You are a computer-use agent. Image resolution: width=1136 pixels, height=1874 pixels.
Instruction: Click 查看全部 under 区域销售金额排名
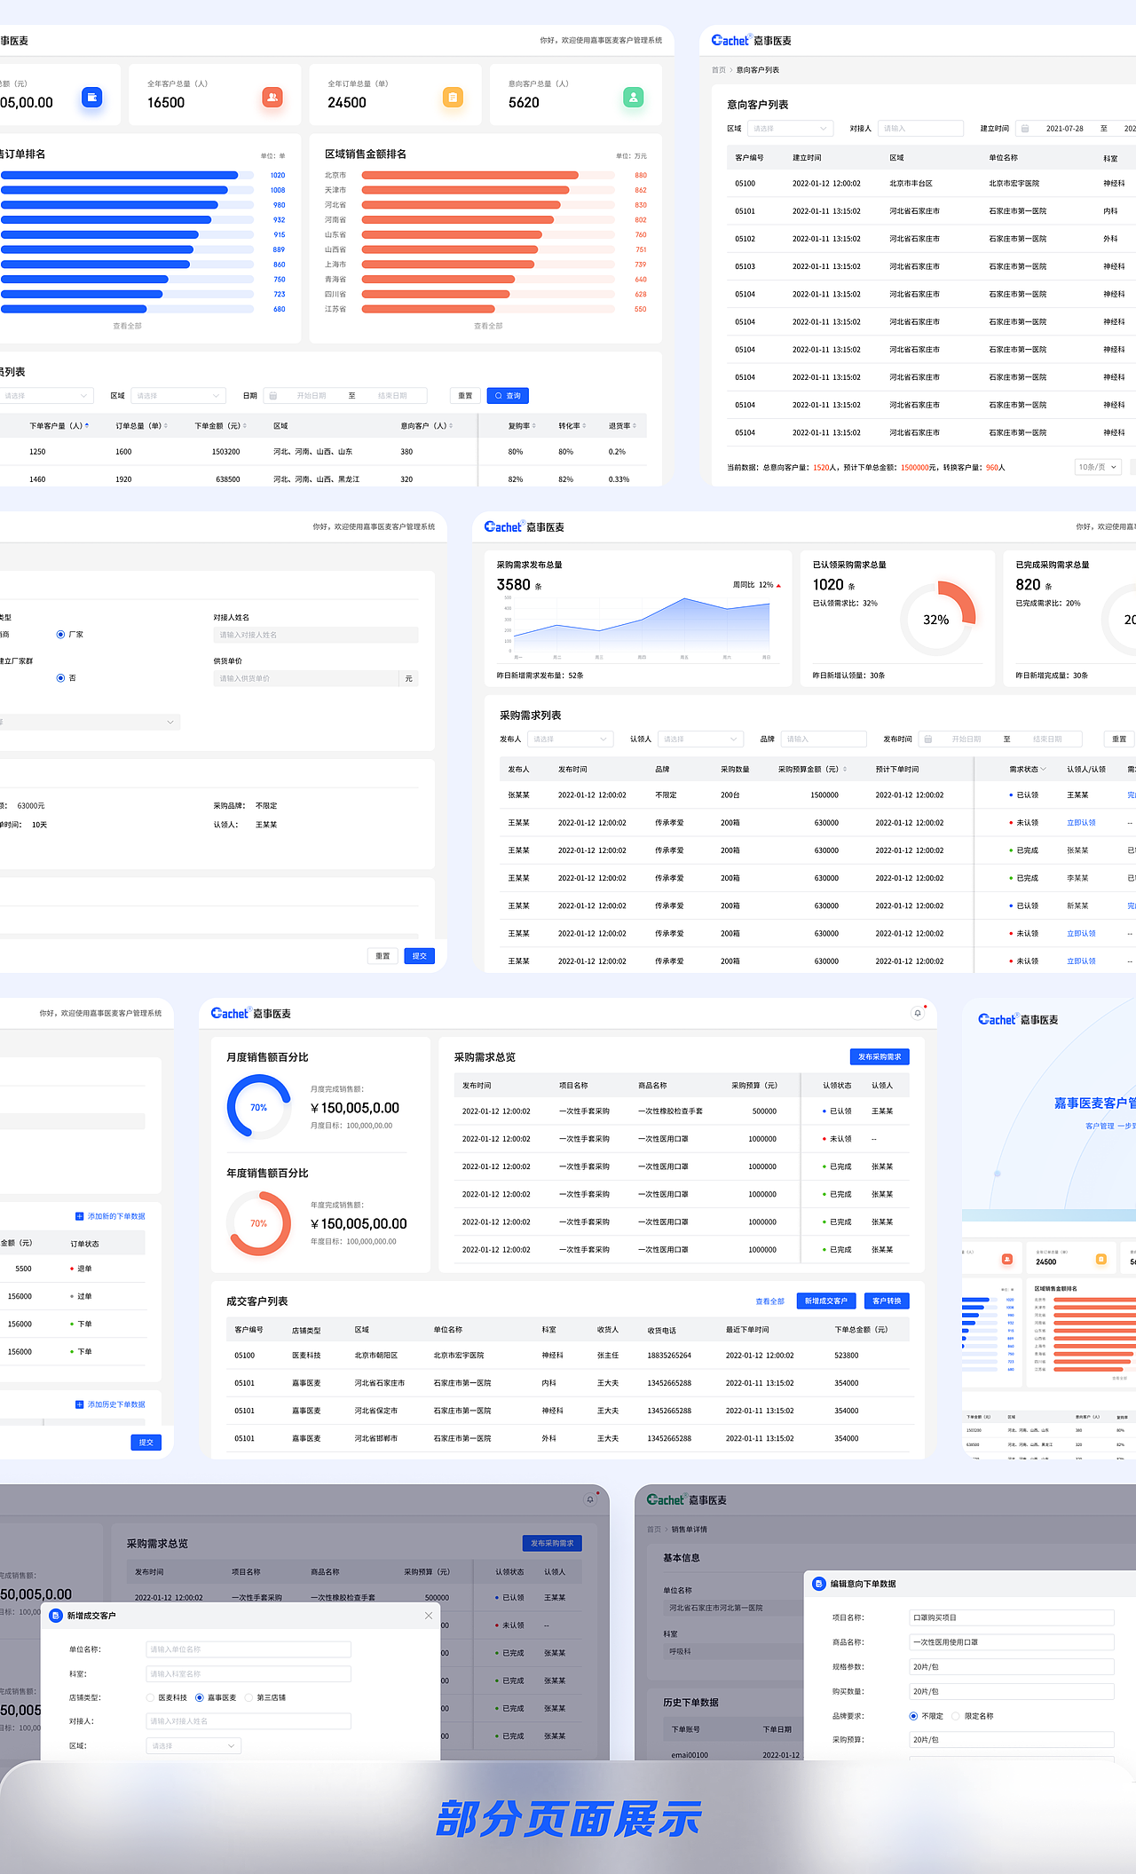pos(488,326)
